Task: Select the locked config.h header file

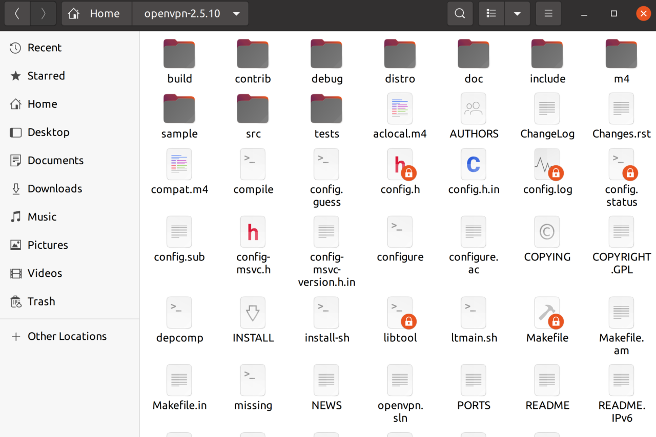Action: (x=400, y=172)
